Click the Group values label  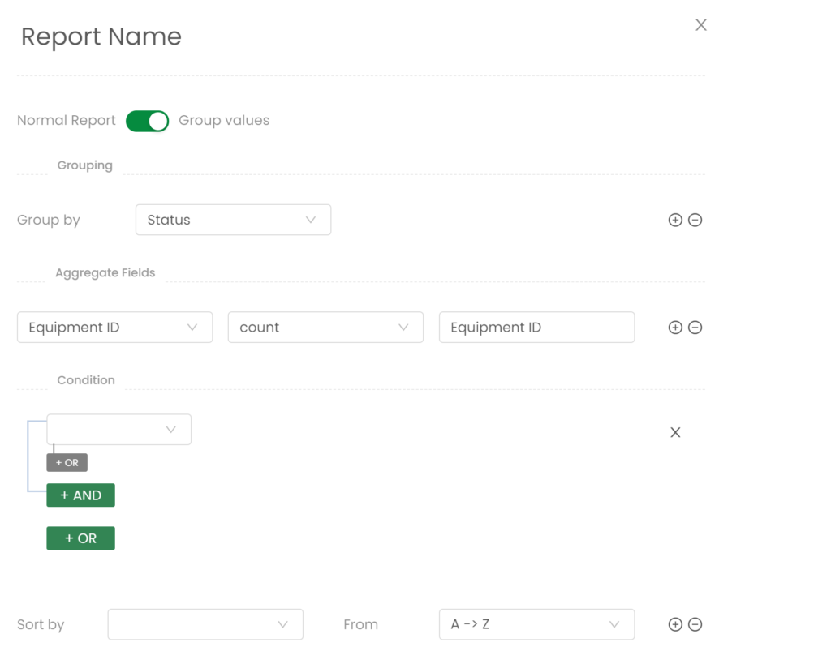point(224,120)
